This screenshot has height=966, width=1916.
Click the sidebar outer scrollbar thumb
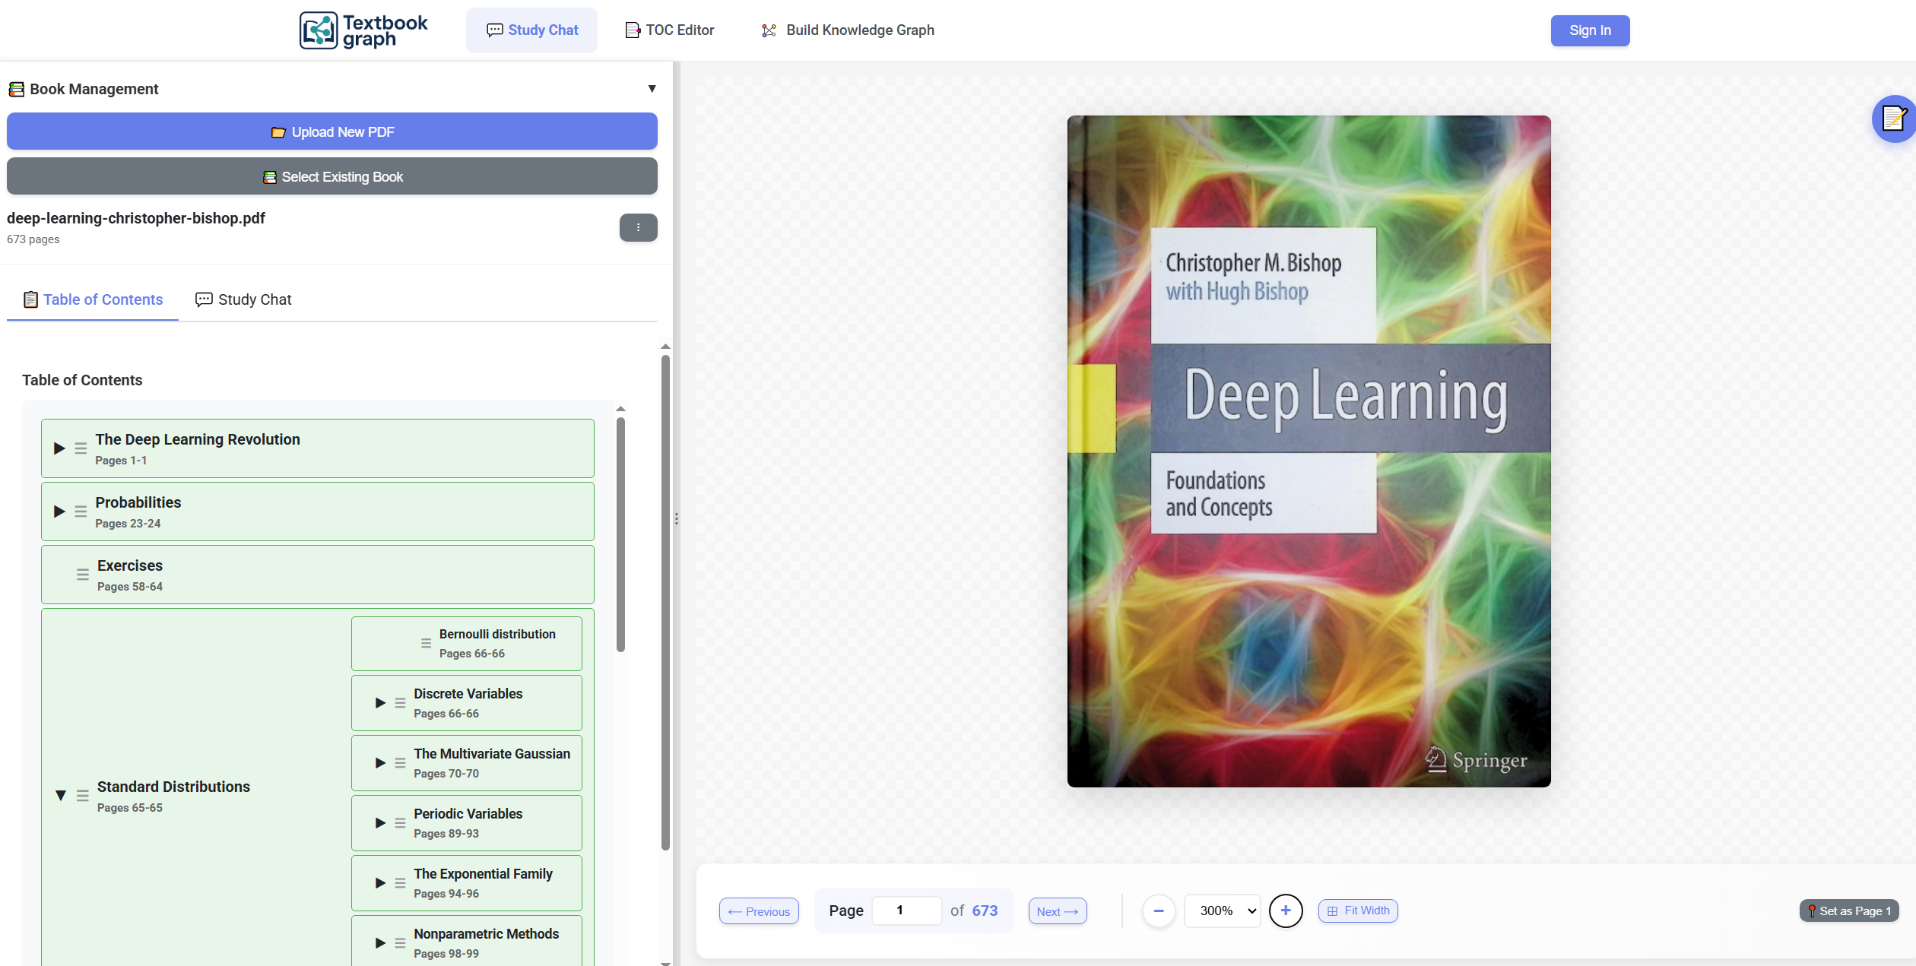tap(665, 602)
